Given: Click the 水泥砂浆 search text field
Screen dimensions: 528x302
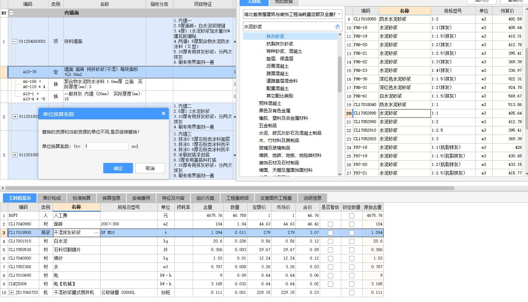Looking at the screenshot, I should (289, 27).
